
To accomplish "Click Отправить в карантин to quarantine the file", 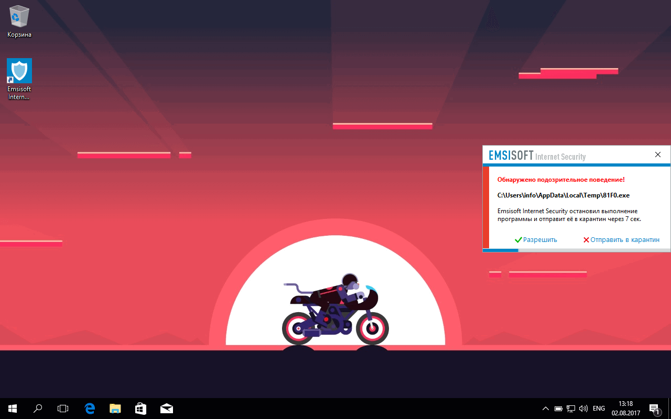I will pos(621,240).
